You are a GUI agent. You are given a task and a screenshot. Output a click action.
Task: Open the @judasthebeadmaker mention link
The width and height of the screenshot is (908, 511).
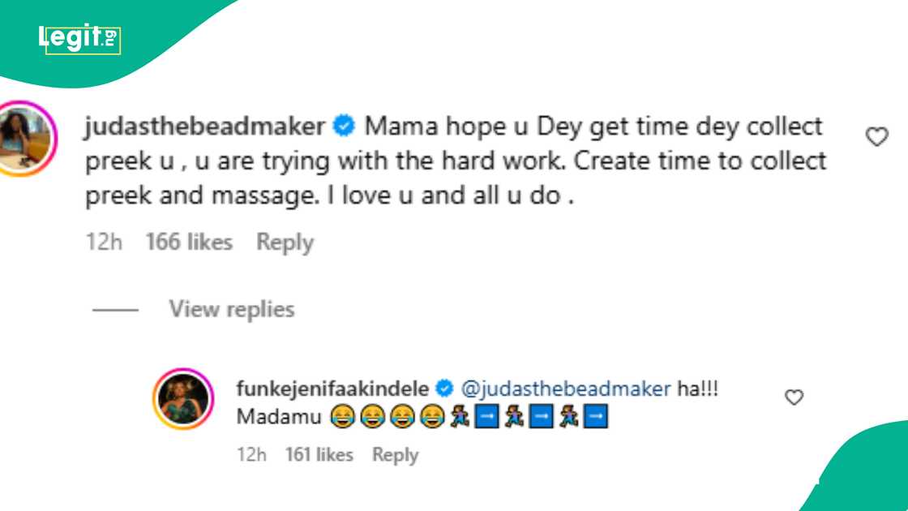(565, 389)
